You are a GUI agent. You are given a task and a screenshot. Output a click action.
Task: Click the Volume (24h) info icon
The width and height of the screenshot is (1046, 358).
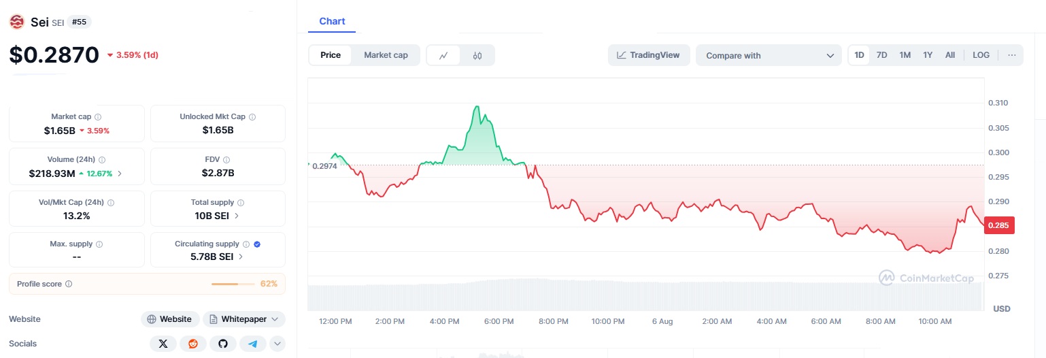[x=101, y=160]
